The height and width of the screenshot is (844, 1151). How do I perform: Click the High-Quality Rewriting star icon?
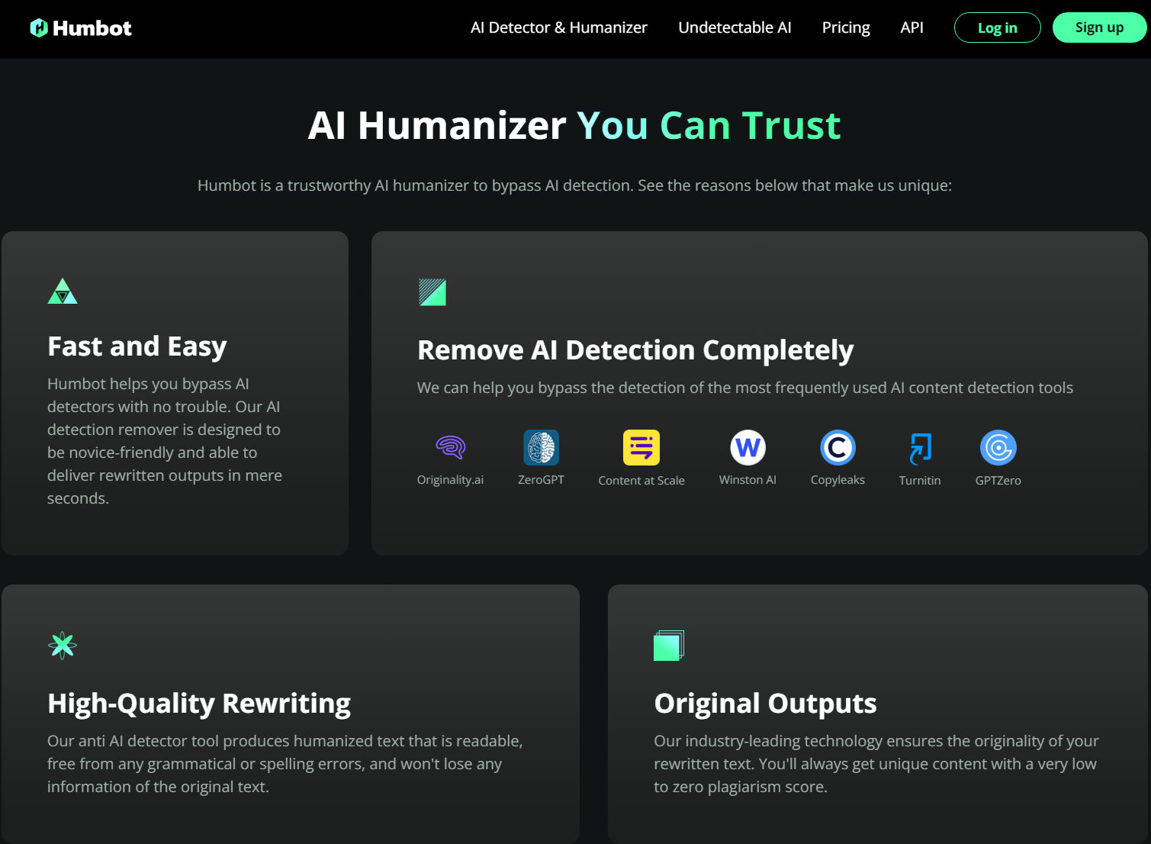pyautogui.click(x=63, y=646)
